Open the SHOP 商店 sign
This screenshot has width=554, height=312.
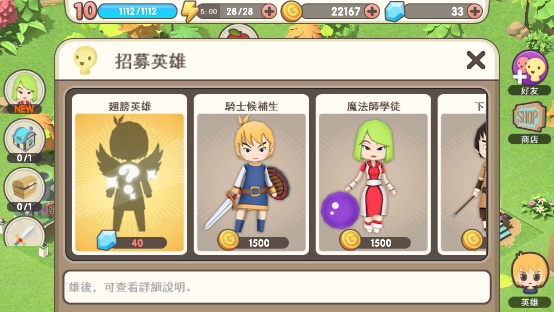(529, 122)
